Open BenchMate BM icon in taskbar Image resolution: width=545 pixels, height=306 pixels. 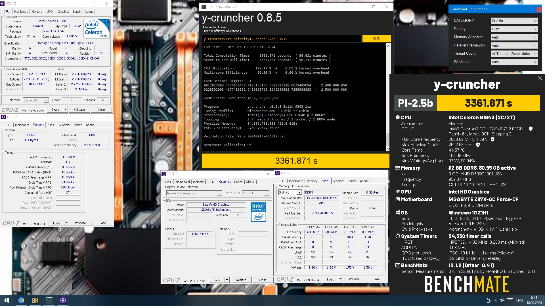[x=35, y=300]
